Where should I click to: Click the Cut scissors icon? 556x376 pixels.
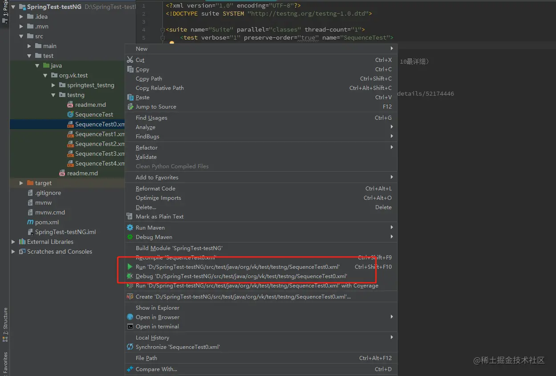(x=130, y=60)
